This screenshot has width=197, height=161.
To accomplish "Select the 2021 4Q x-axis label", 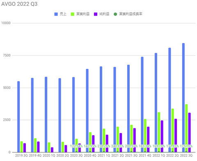I will 145,155.
